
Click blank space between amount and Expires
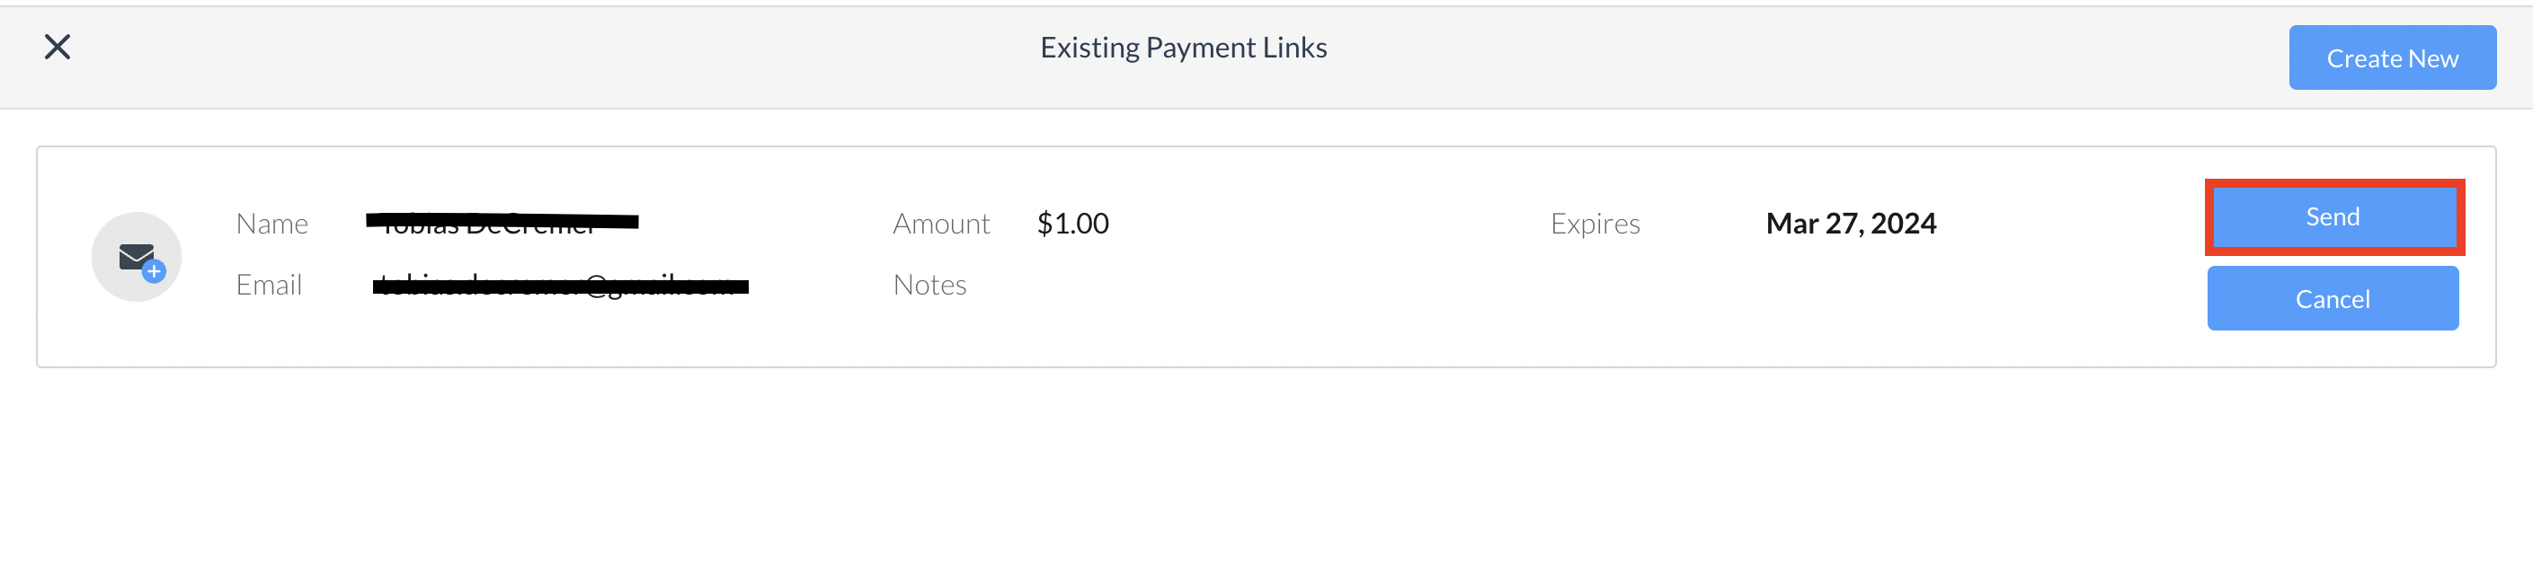click(1328, 225)
